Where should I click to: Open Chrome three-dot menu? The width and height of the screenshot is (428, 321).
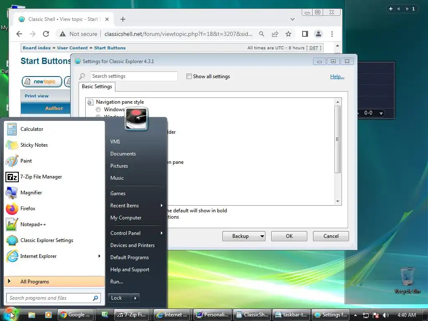pyautogui.click(x=332, y=34)
